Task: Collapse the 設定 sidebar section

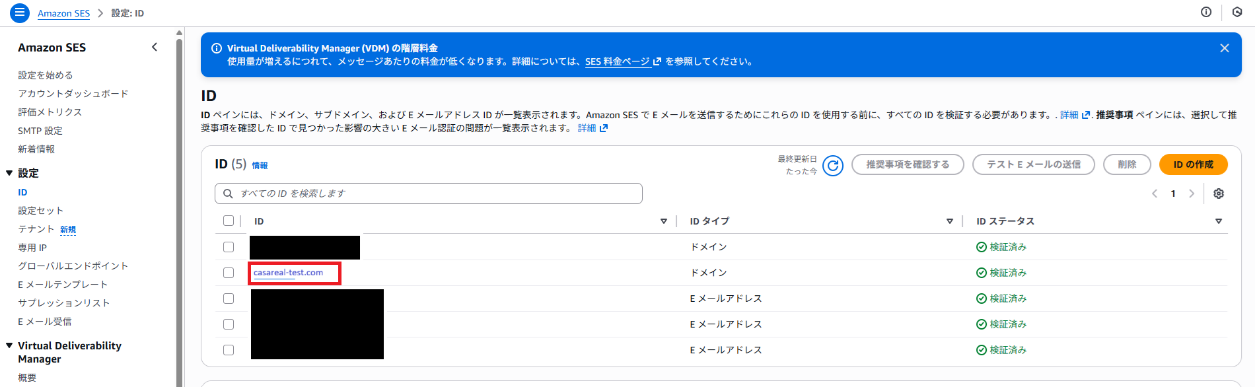Action: 9,173
